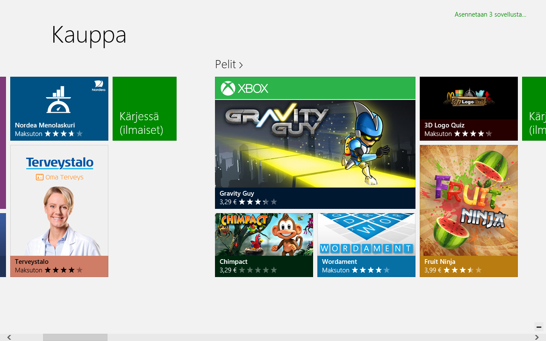The width and height of the screenshot is (546, 341).
Task: Open the Wordament game tile
Action: (366, 245)
